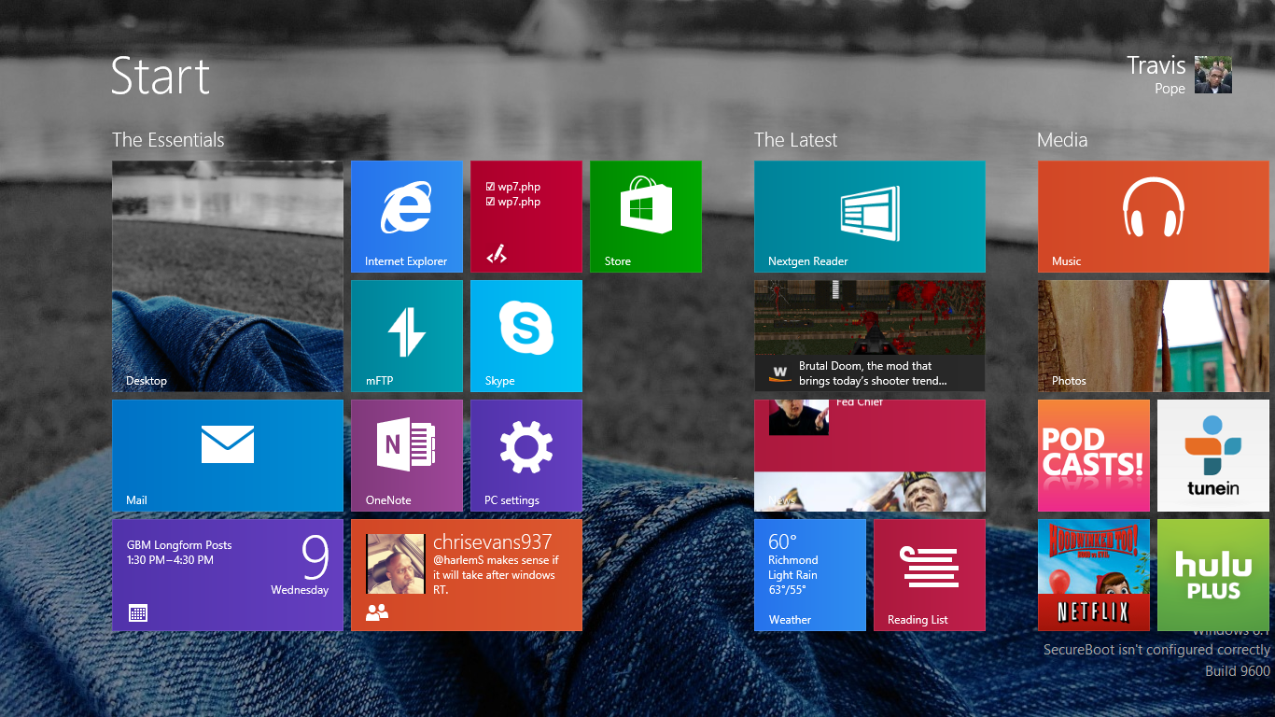Open the TuneIn radio tile
Image resolution: width=1275 pixels, height=717 pixels.
pos(1213,456)
